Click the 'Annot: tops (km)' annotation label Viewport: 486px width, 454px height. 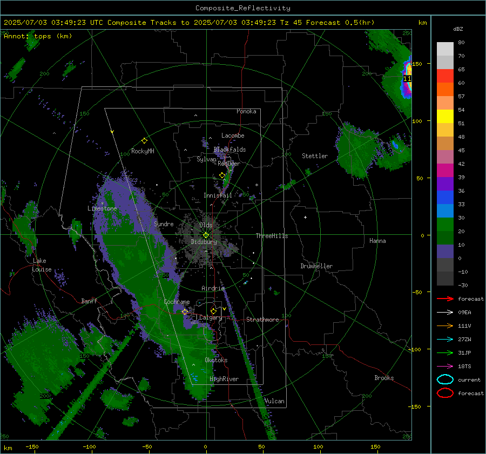38,36
